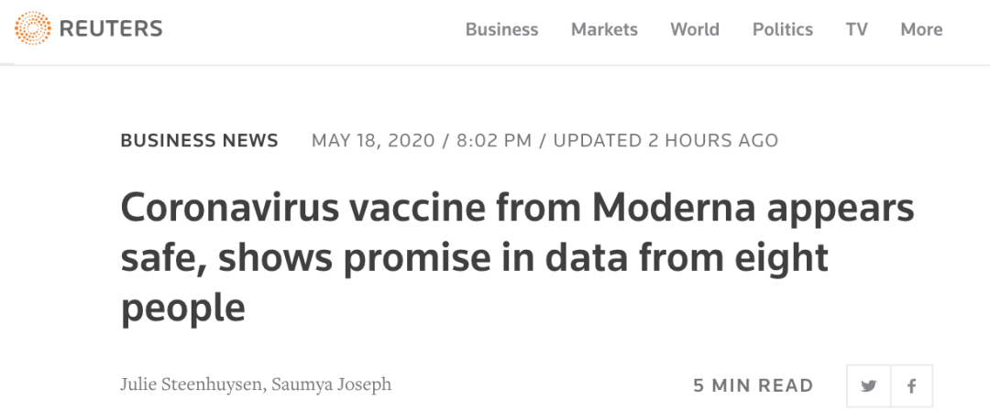Go to the Markets section
Image resolution: width=990 pixels, height=411 pixels.
pyautogui.click(x=604, y=29)
